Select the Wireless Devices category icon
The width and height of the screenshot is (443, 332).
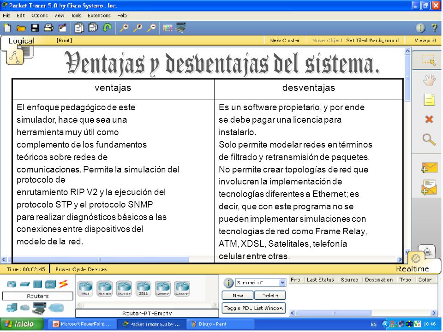tap(51, 284)
